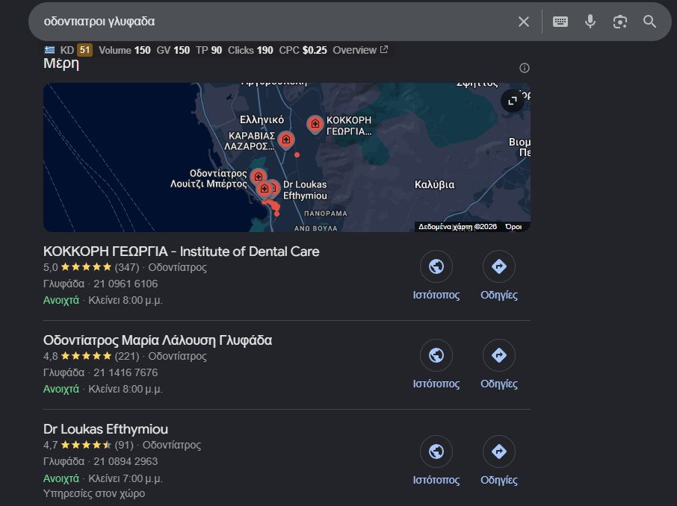Click the (91) review count of Dr Loukas
The height and width of the screenshot is (506, 677).
pyautogui.click(x=124, y=446)
